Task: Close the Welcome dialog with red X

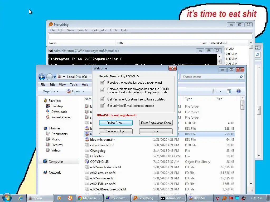Action: [172, 68]
